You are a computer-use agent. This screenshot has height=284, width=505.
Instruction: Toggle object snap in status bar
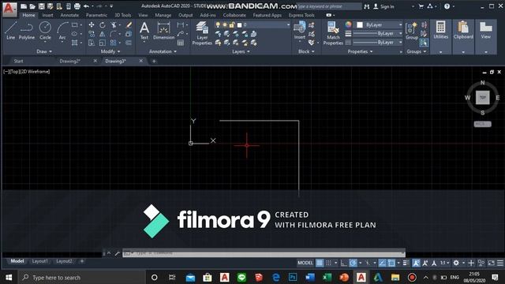[x=391, y=263]
